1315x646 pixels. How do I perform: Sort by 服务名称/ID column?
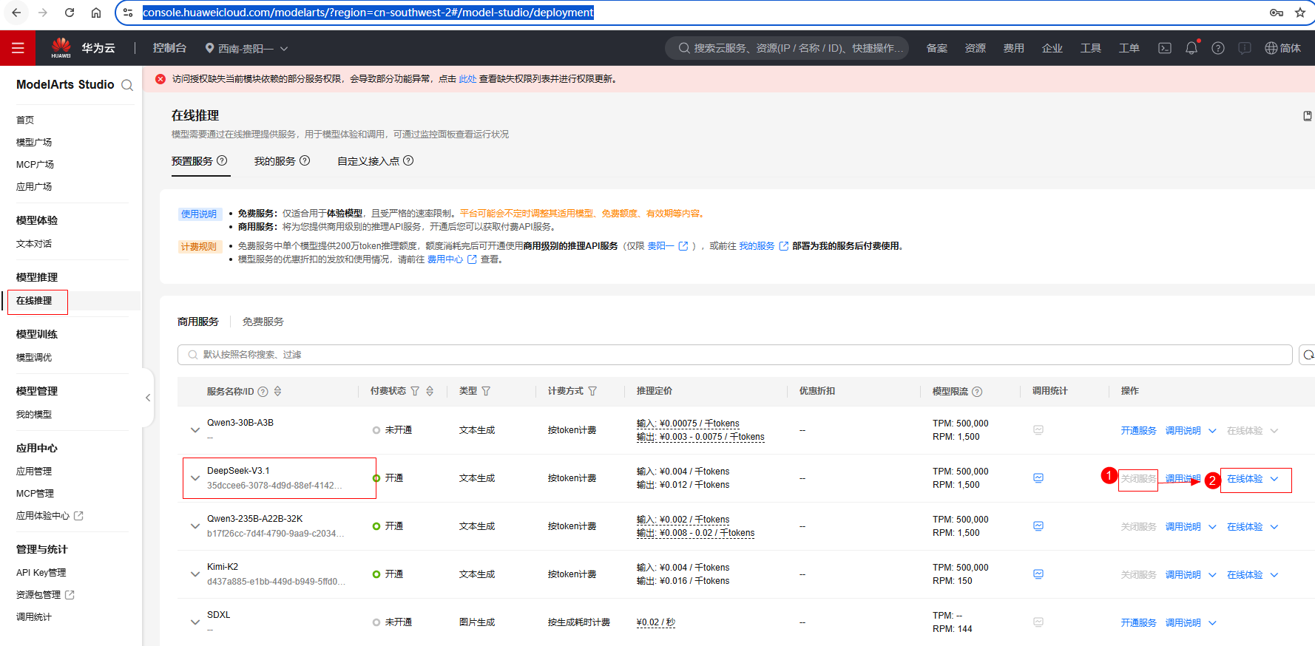[x=277, y=391]
